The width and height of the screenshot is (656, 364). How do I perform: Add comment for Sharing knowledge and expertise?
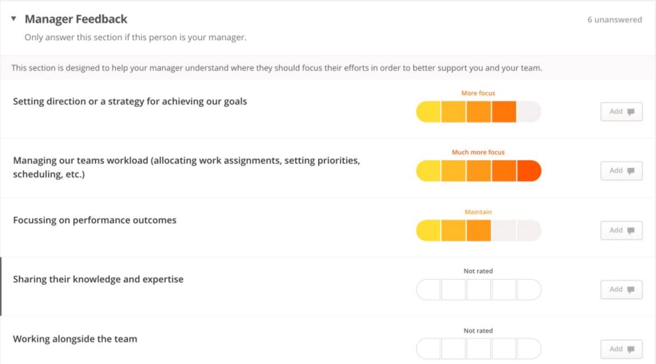coord(621,289)
